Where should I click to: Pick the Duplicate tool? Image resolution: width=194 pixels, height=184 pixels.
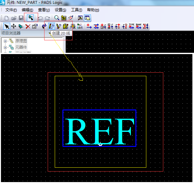21,26
